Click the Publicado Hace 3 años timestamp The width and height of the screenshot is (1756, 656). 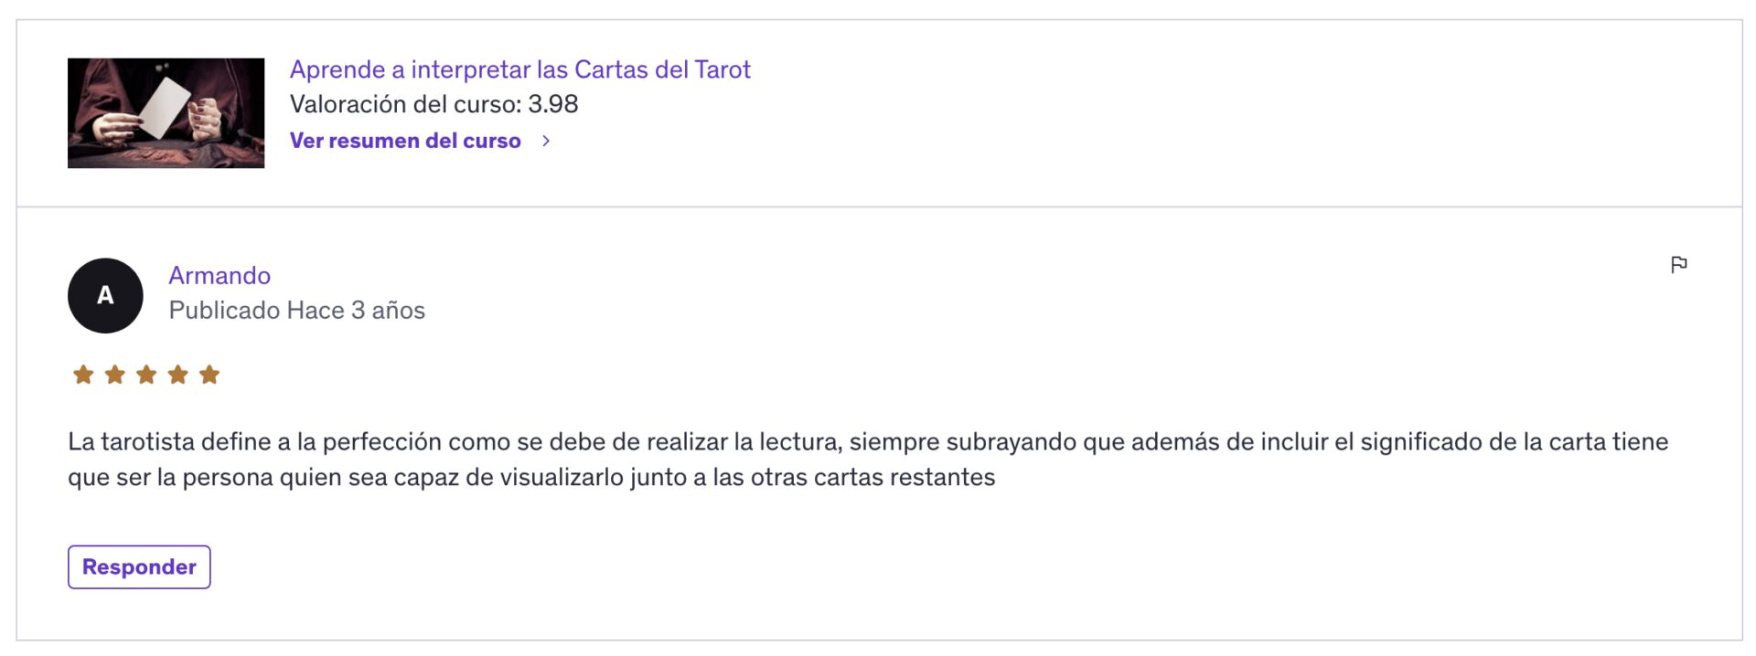pos(296,311)
